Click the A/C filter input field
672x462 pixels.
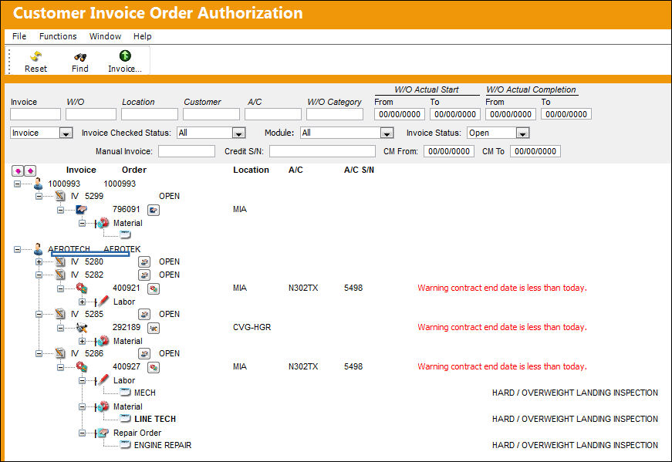pyautogui.click(x=273, y=114)
